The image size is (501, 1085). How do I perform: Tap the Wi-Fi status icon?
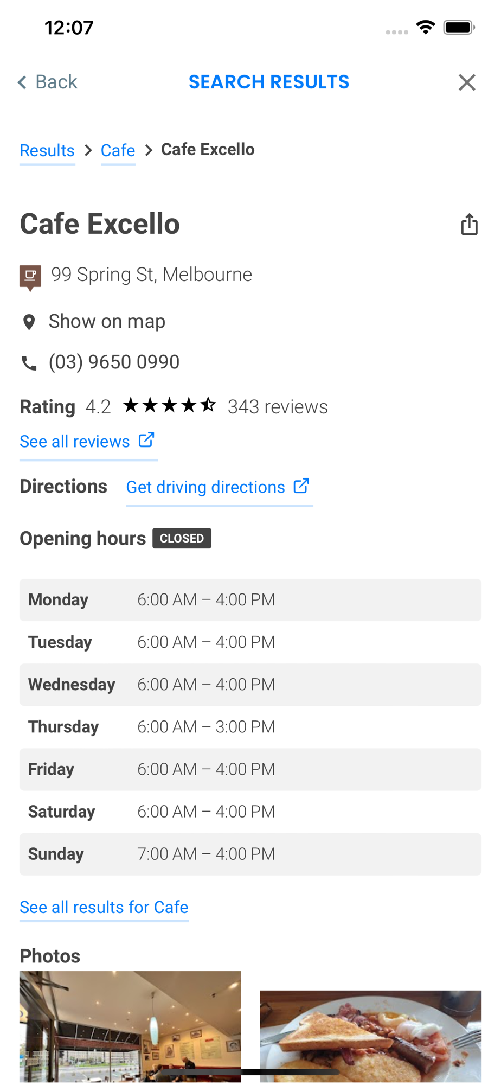pos(426,27)
